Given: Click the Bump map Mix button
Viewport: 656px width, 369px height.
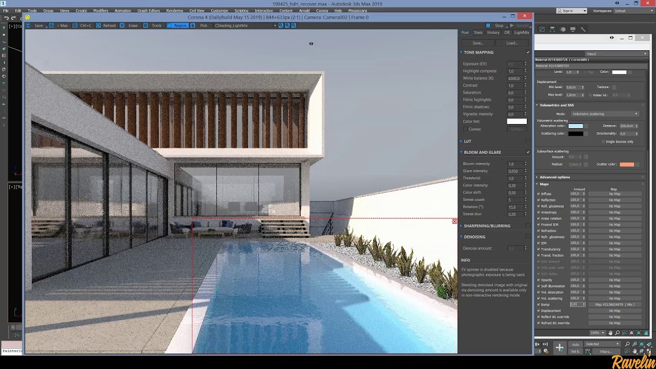Looking at the screenshot, I should [x=614, y=304].
